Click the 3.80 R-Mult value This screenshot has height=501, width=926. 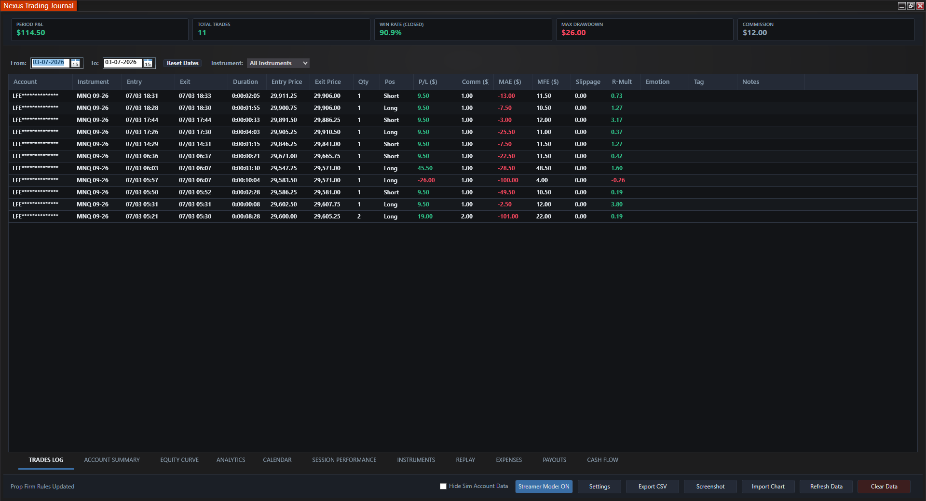(x=617, y=204)
